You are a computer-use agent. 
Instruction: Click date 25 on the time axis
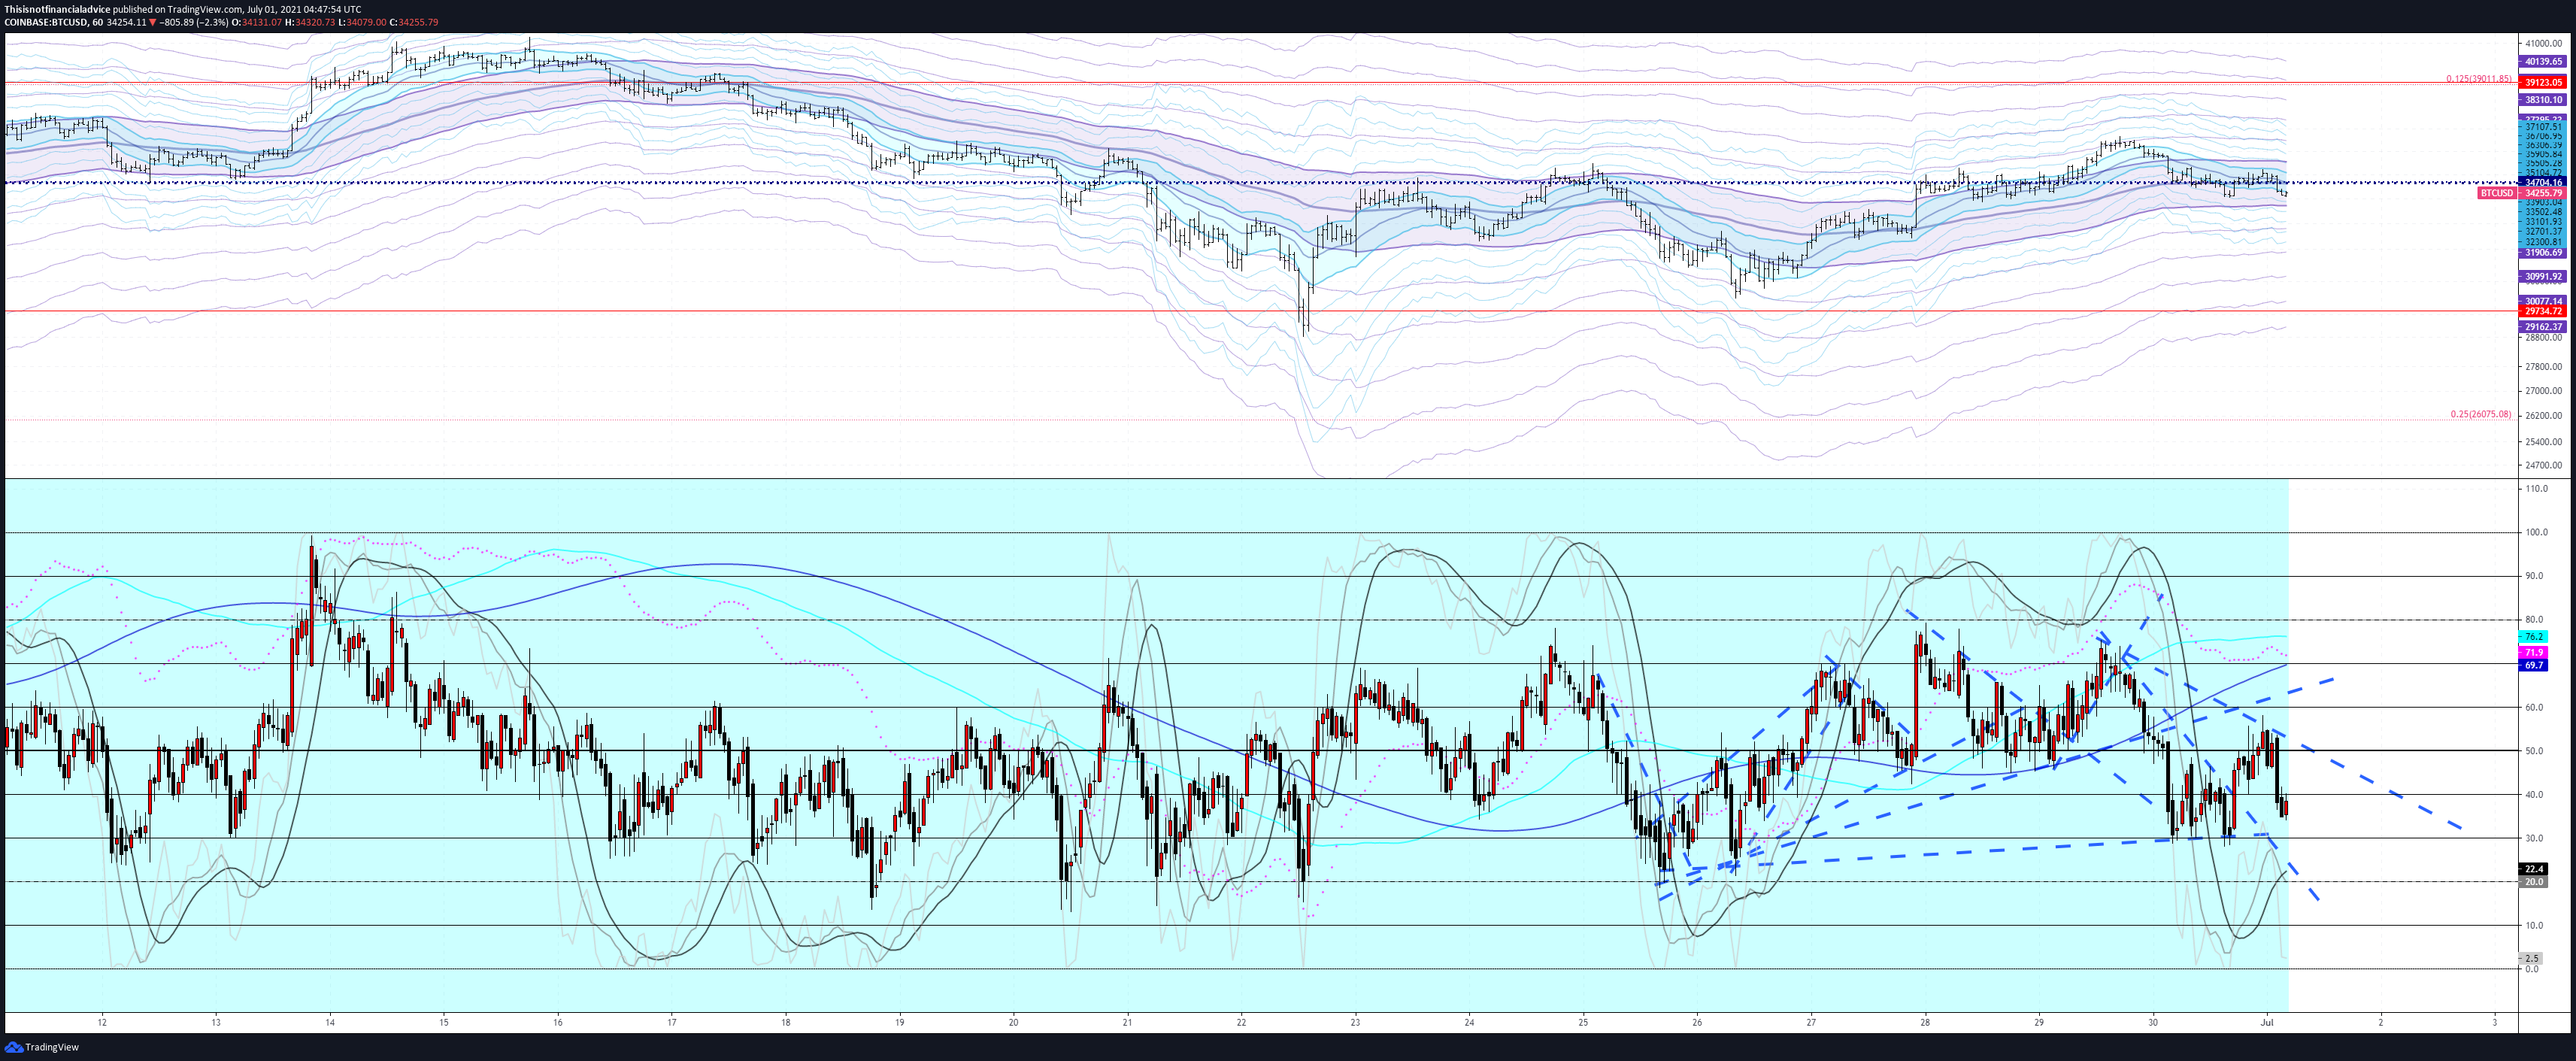click(1583, 1022)
